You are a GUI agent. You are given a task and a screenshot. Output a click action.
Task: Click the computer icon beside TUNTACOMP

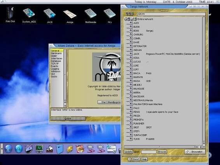(x=131, y=135)
